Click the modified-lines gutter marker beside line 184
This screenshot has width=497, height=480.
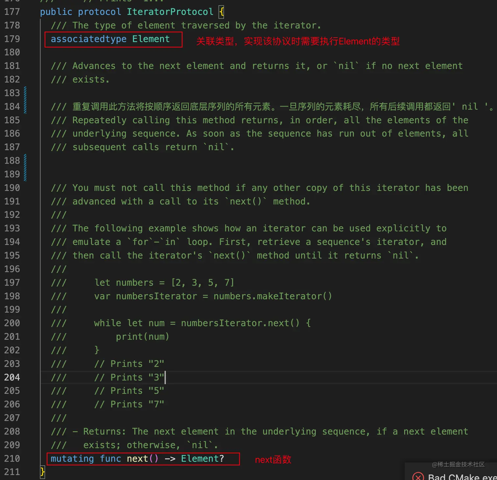click(x=25, y=100)
